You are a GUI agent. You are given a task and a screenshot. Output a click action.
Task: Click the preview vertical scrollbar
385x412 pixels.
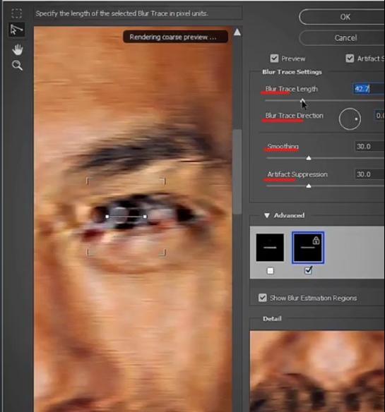(237, 172)
